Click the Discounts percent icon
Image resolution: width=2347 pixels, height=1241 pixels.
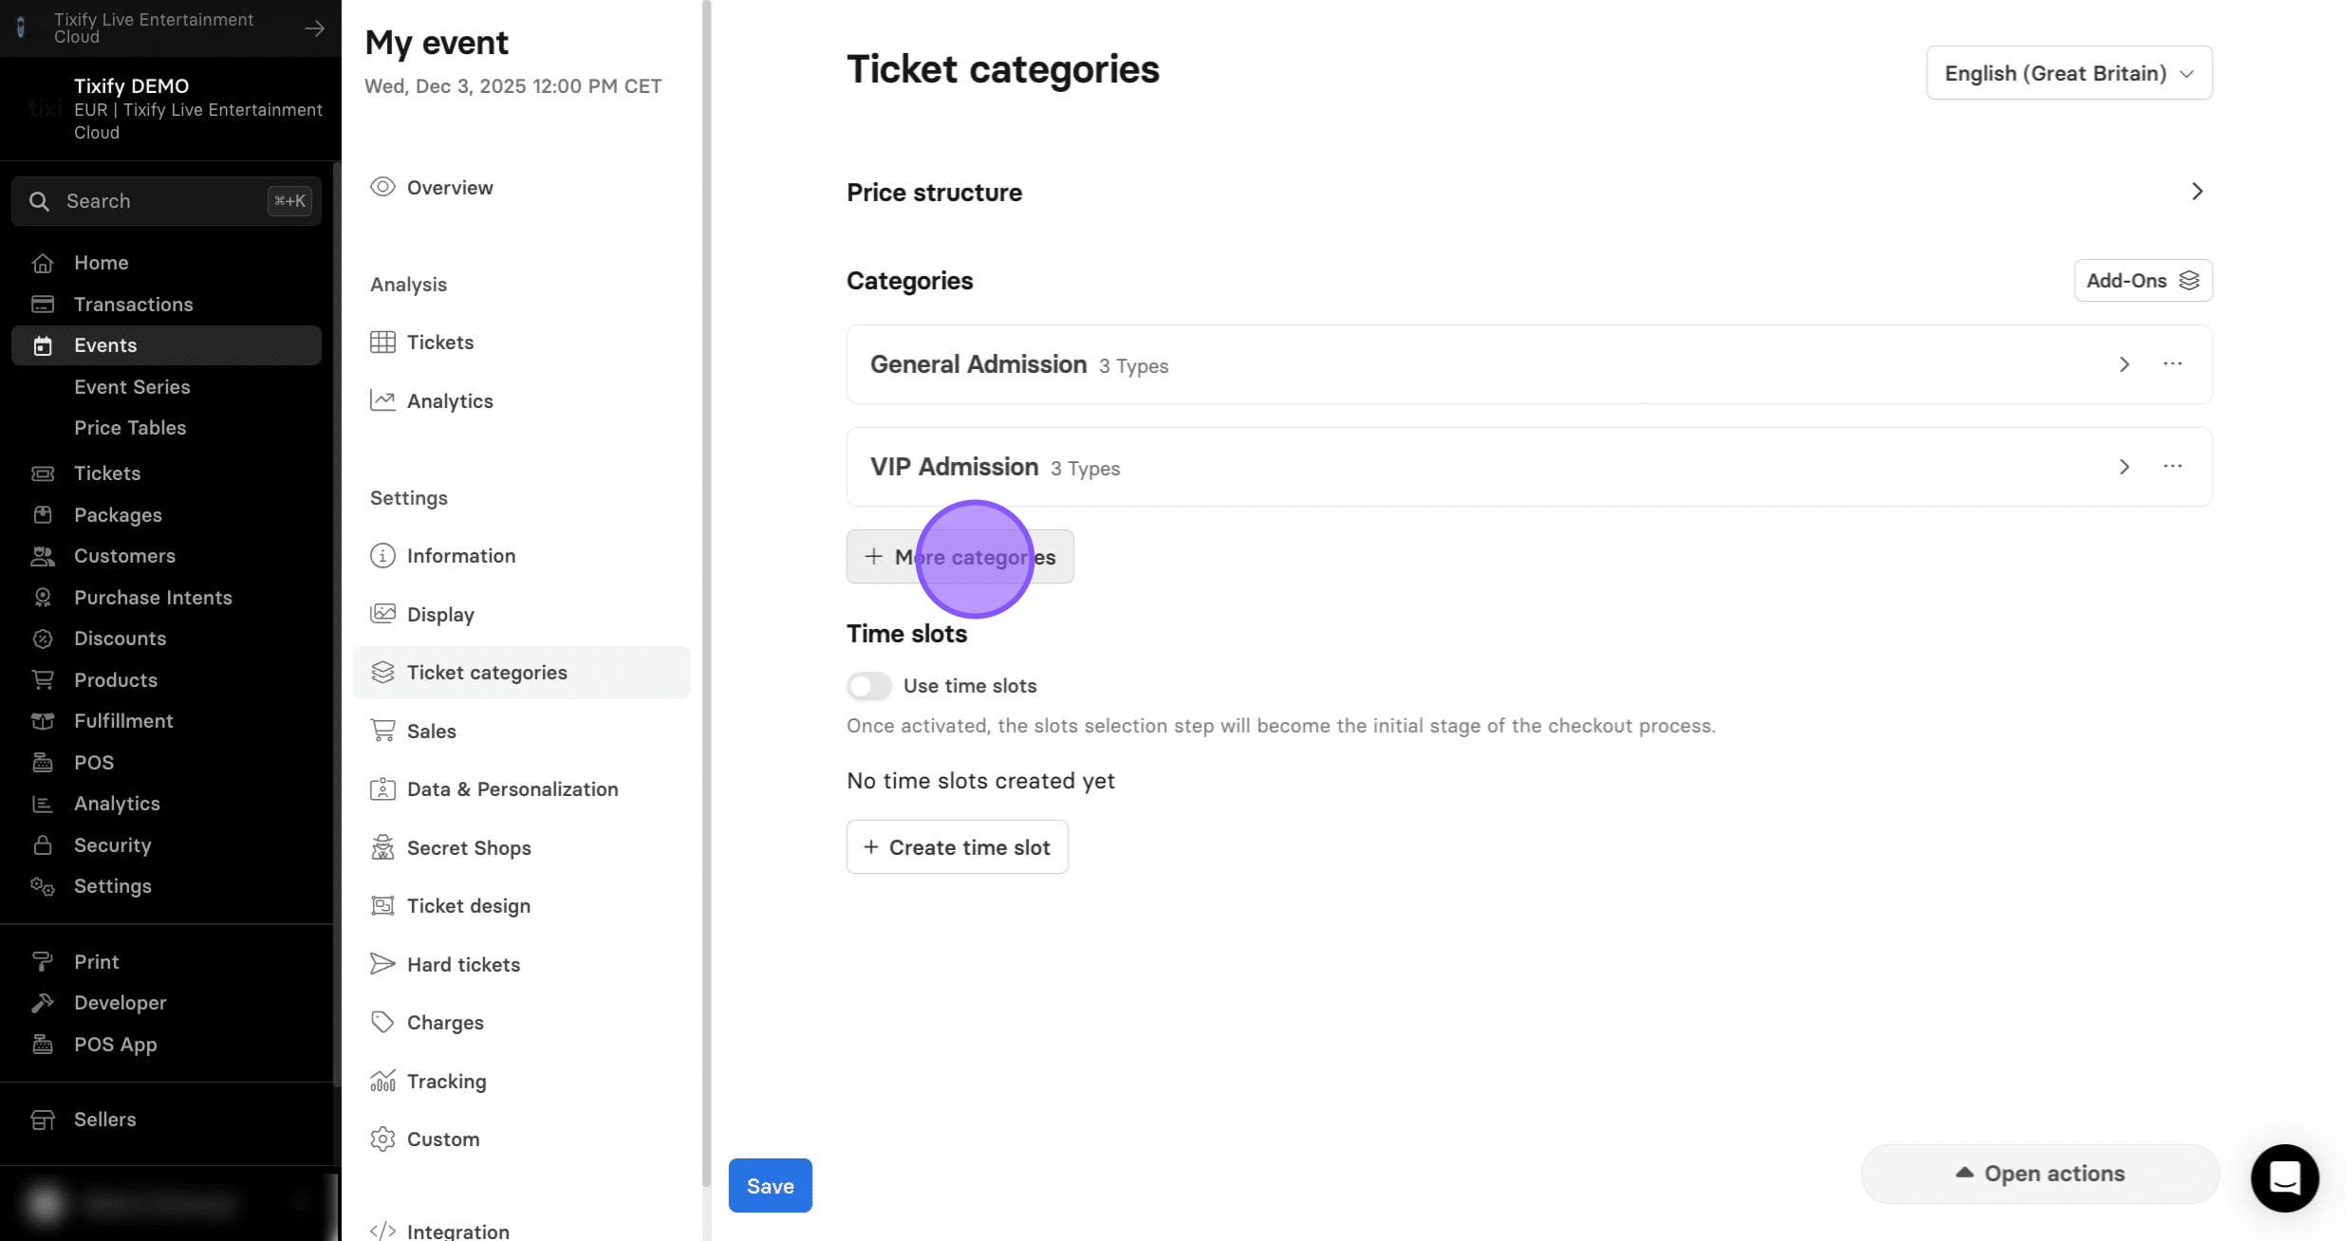pos(42,639)
